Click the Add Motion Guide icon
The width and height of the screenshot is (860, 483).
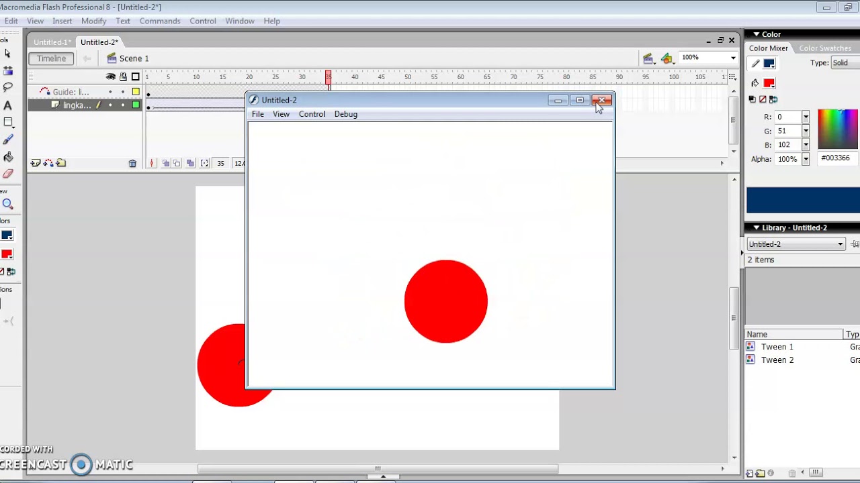click(x=49, y=163)
